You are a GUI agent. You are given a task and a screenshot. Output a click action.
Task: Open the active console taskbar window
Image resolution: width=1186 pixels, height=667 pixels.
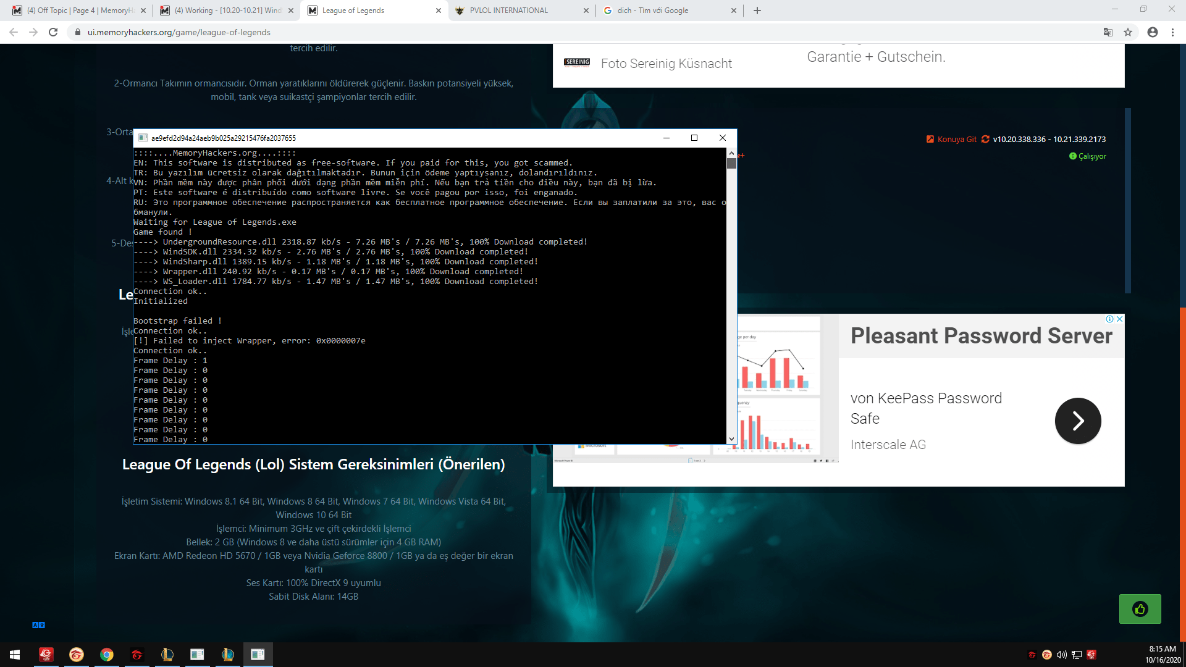[x=258, y=655]
